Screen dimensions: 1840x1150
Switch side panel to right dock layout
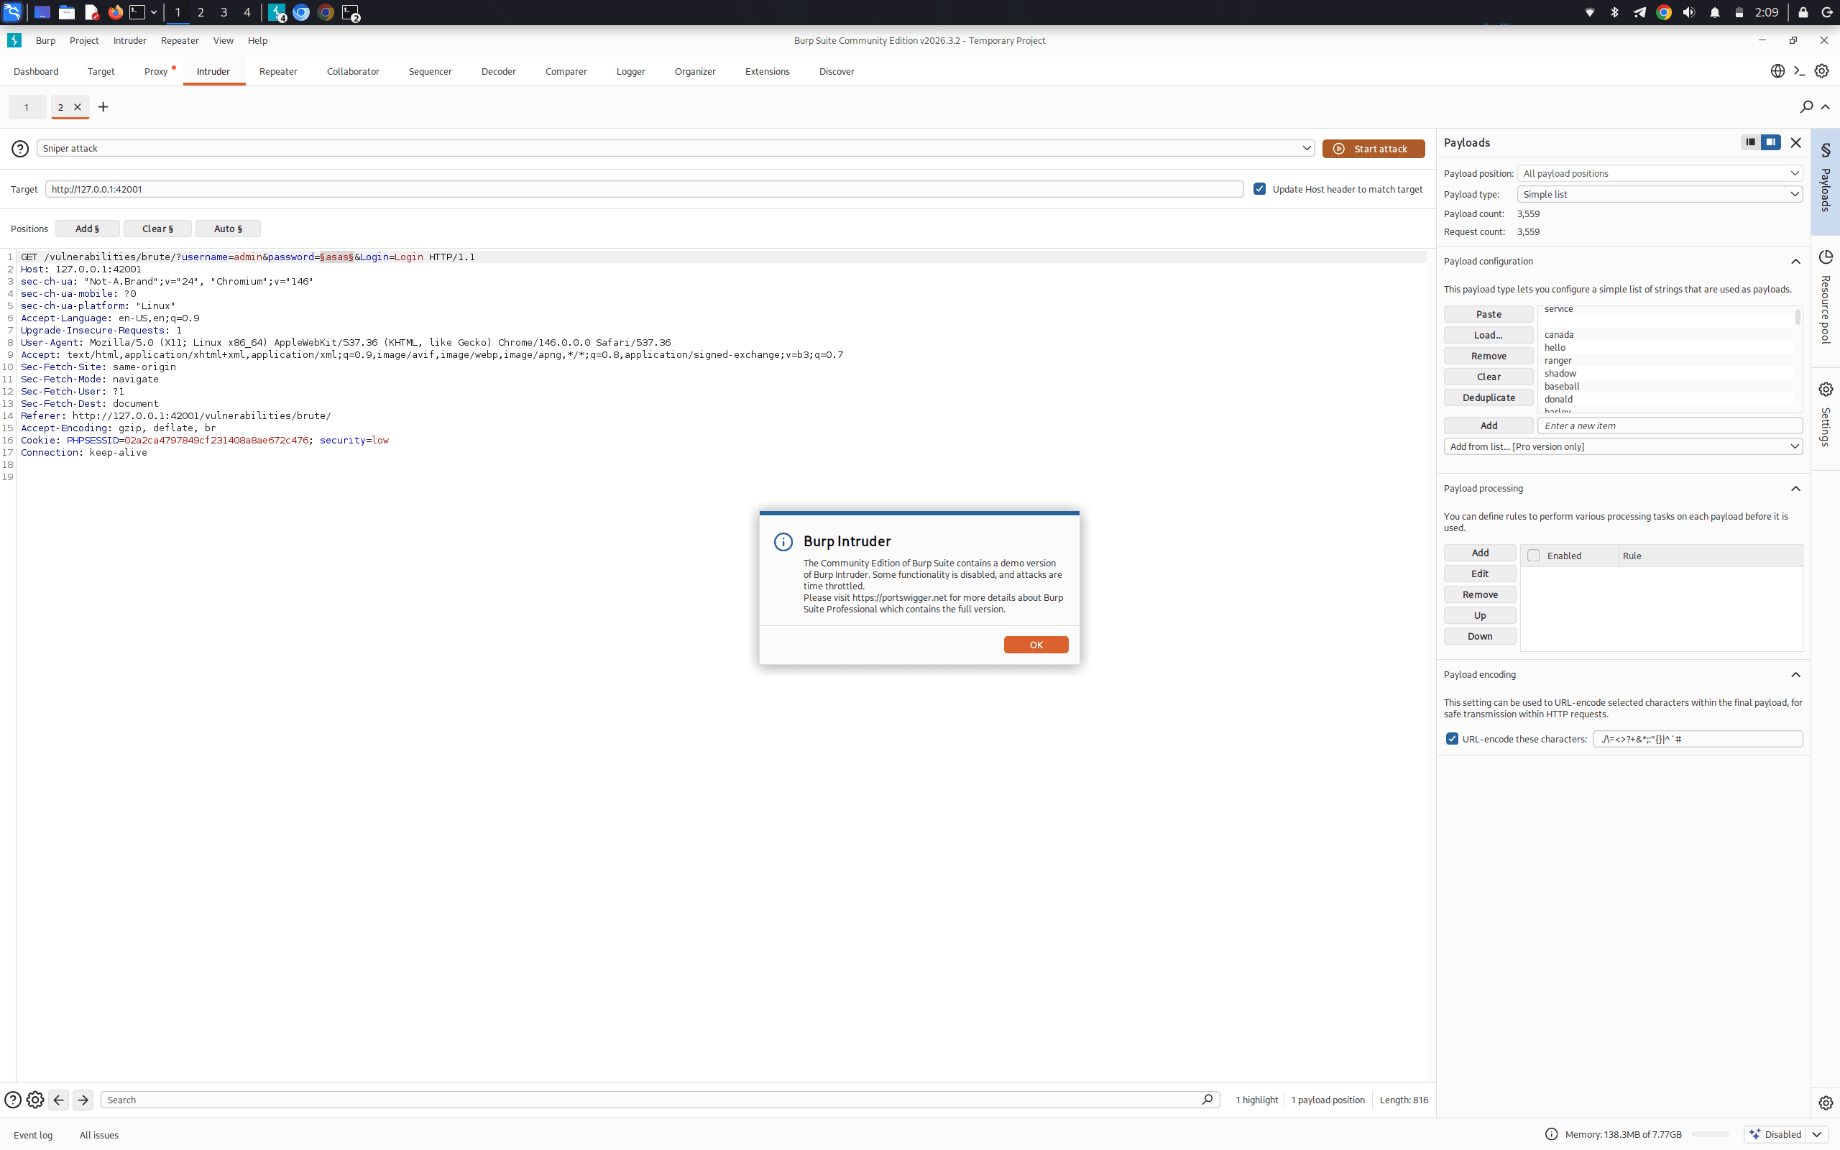[x=1771, y=142]
